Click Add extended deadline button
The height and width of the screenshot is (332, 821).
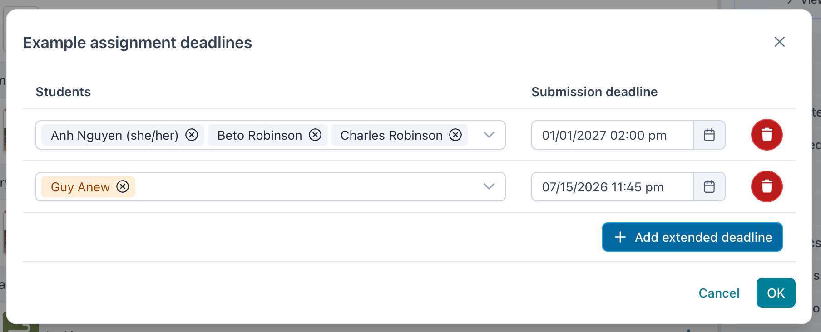pyautogui.click(x=692, y=237)
